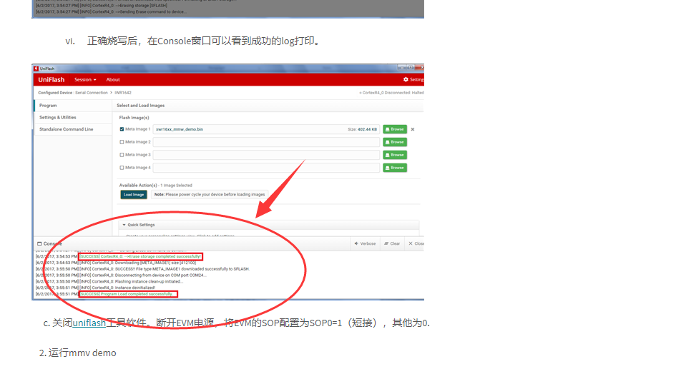Click Browse for Meta Image 3
Viewport: 681px width, 374px height.
395,155
